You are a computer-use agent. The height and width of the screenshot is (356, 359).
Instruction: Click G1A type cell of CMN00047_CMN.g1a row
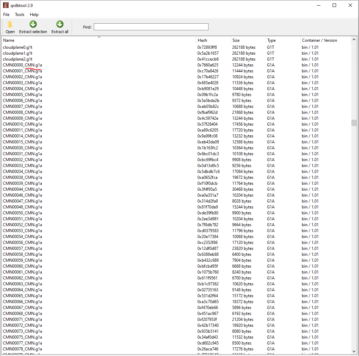point(271,201)
